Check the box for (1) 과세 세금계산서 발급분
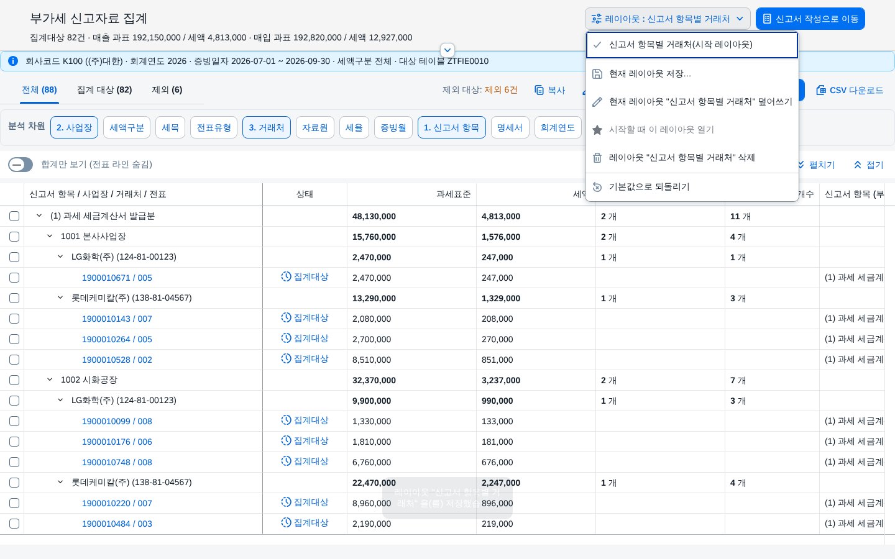895x559 pixels. [x=14, y=216]
